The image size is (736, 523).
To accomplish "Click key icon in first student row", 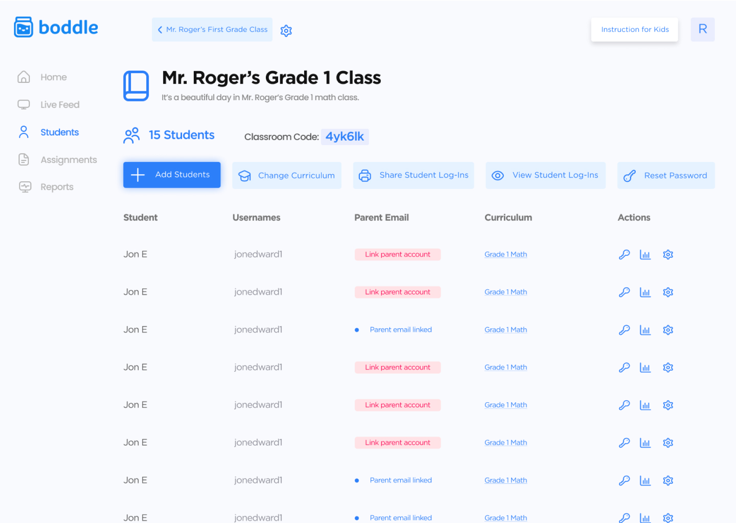I will (624, 255).
